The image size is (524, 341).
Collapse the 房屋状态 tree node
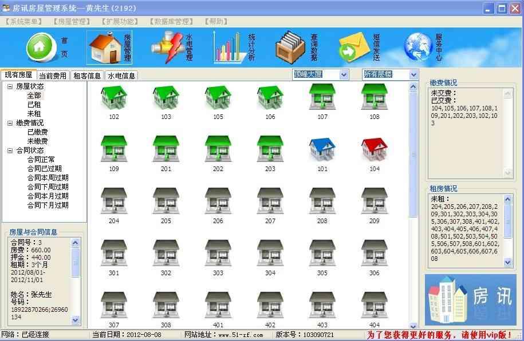10,86
